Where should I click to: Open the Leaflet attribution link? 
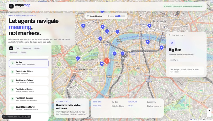pyautogui.click(x=193, y=120)
